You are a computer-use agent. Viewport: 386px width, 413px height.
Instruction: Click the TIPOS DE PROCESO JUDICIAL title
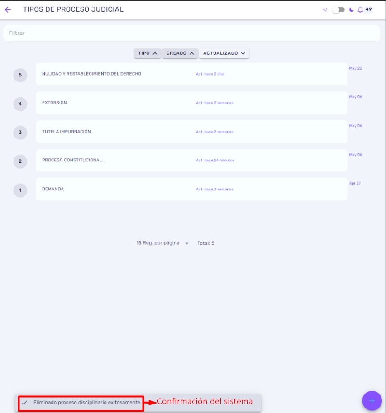click(x=73, y=9)
